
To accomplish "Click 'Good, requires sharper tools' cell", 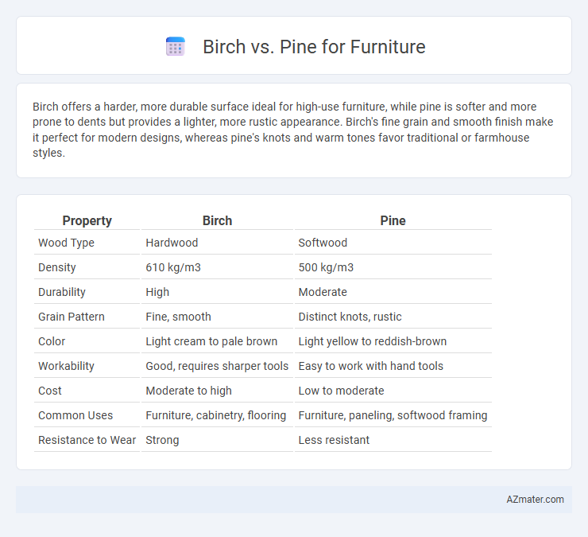I will (217, 366).
